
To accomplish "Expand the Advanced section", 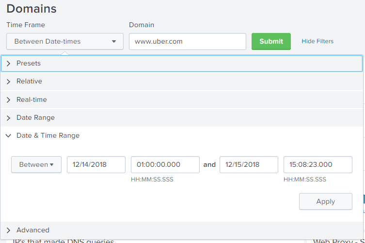I will [x=182, y=230].
